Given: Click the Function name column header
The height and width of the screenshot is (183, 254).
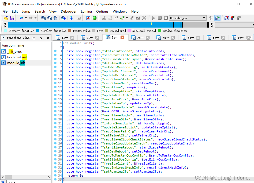Looking at the screenshot, I should click(x=13, y=45).
